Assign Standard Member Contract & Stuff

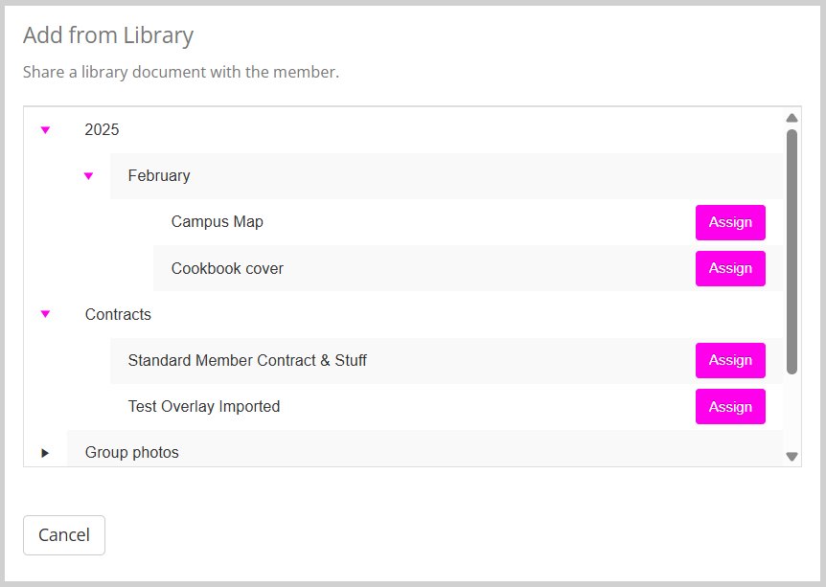point(730,360)
